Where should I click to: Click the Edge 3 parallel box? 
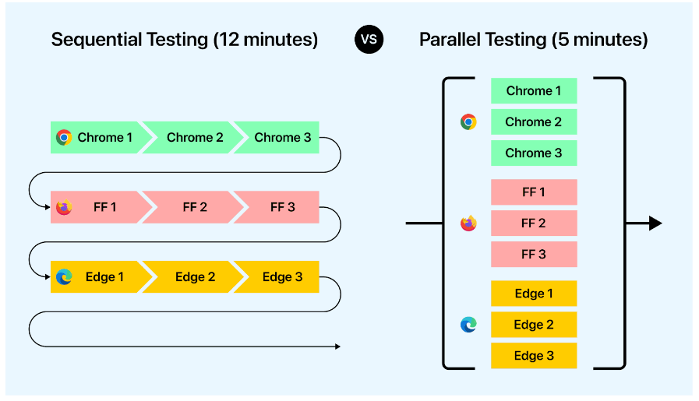[x=534, y=356]
